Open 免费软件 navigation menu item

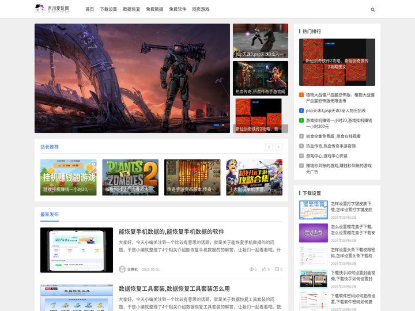coord(178,9)
